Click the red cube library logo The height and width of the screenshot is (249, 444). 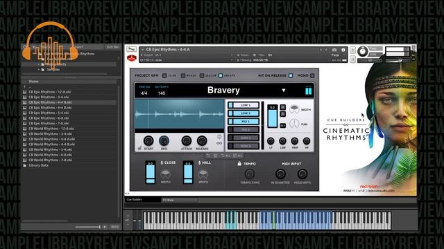click(x=131, y=58)
